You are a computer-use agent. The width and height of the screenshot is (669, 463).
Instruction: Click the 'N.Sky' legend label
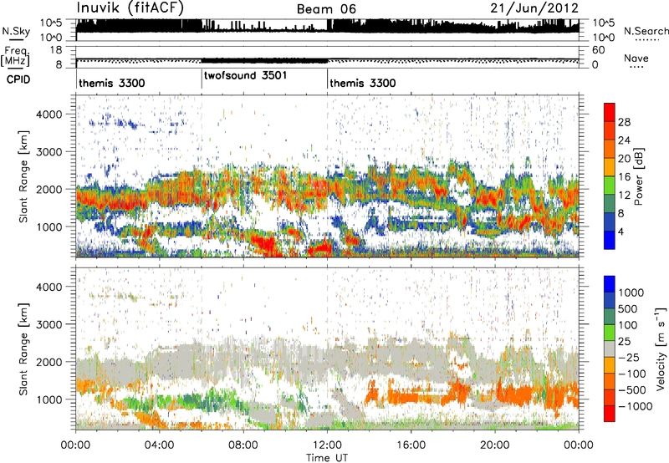tap(16, 31)
